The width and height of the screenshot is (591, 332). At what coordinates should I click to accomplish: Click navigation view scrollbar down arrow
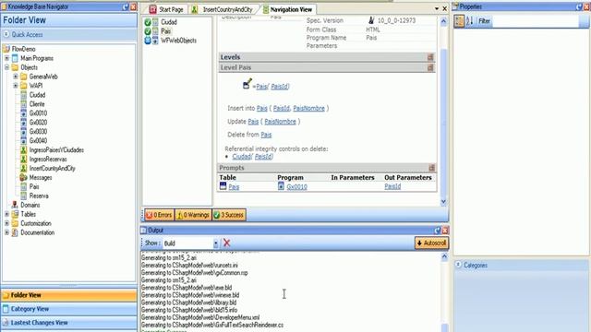[x=443, y=202]
